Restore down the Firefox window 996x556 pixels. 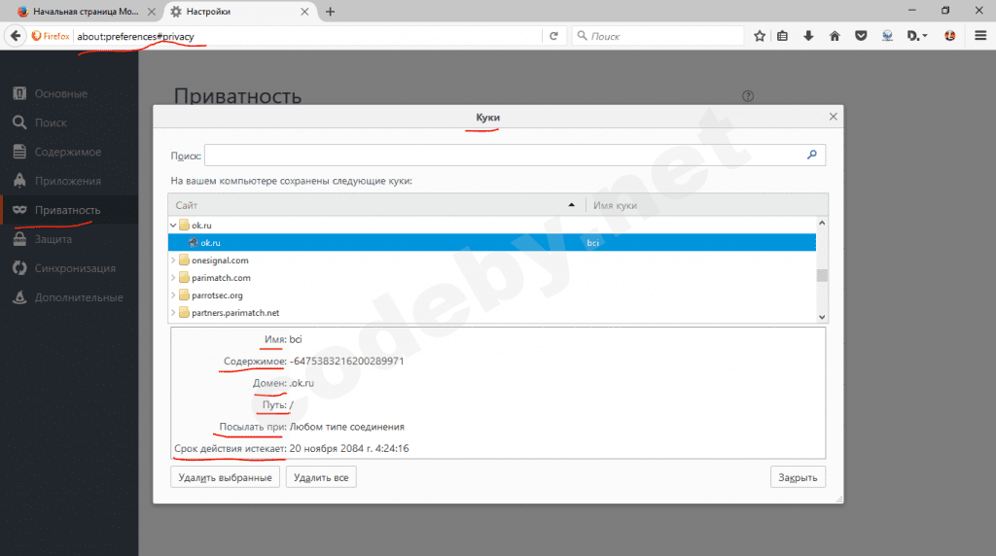pos(945,10)
